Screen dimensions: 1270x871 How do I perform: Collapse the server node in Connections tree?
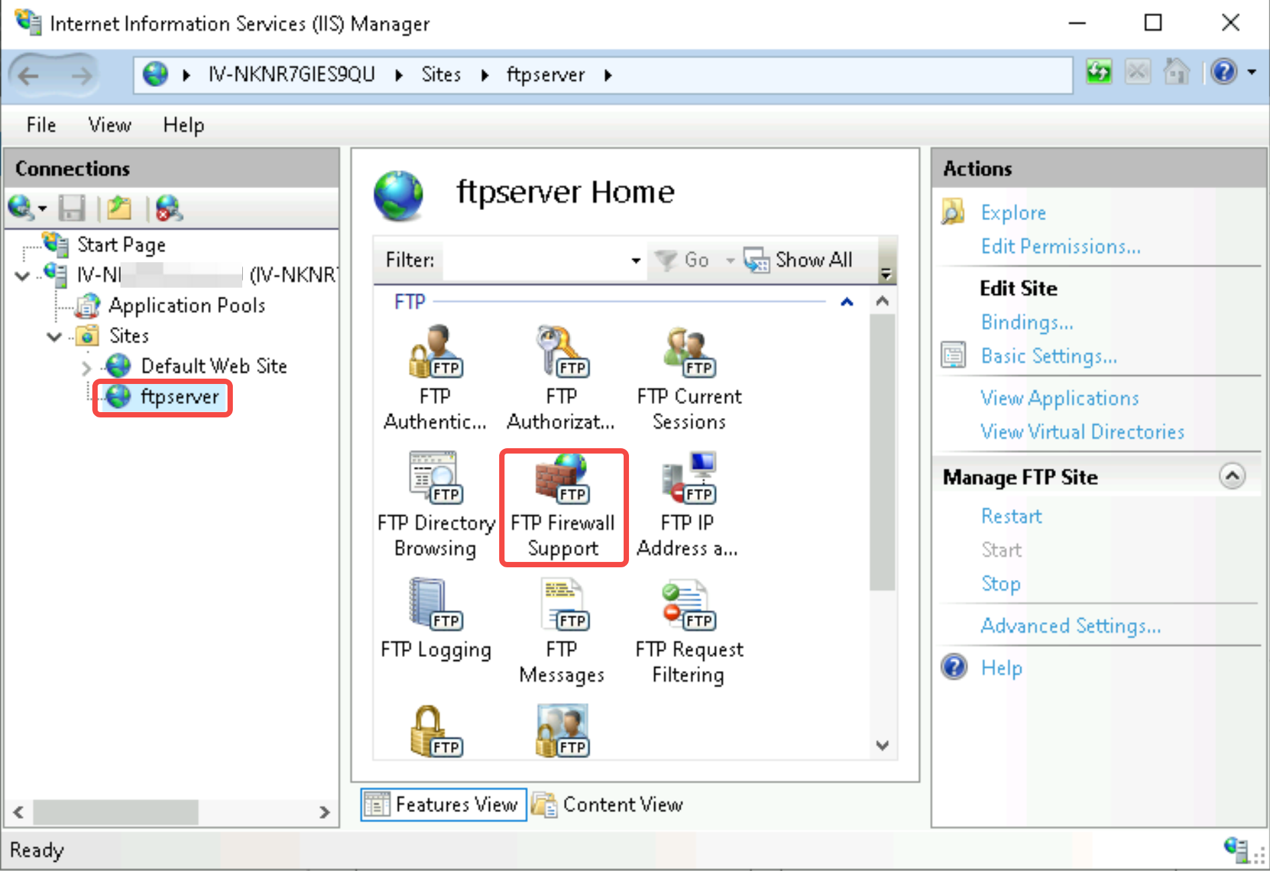tap(23, 276)
